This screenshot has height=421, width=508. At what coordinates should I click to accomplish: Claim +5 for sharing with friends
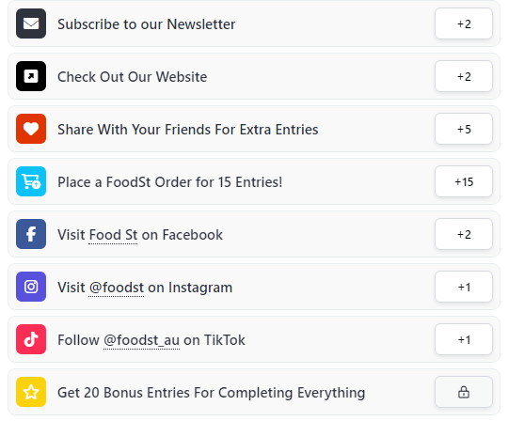(x=464, y=129)
